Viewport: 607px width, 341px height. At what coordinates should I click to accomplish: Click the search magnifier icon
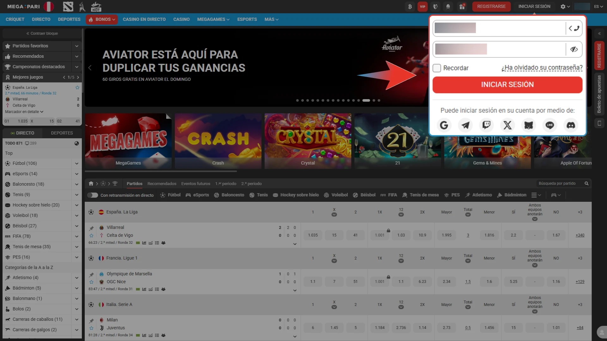[x=586, y=183]
